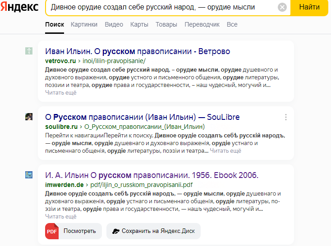Click the imwerden.de site favicon

tap(29, 175)
